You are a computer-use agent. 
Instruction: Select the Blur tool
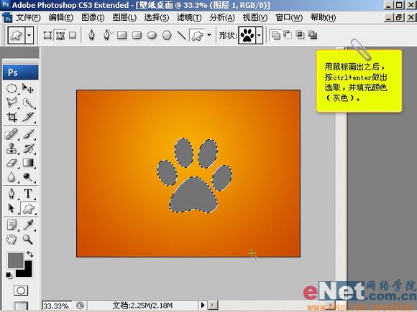click(x=12, y=177)
